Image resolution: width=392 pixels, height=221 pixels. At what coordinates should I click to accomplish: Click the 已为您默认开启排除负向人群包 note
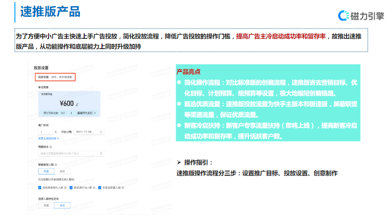click(x=57, y=179)
